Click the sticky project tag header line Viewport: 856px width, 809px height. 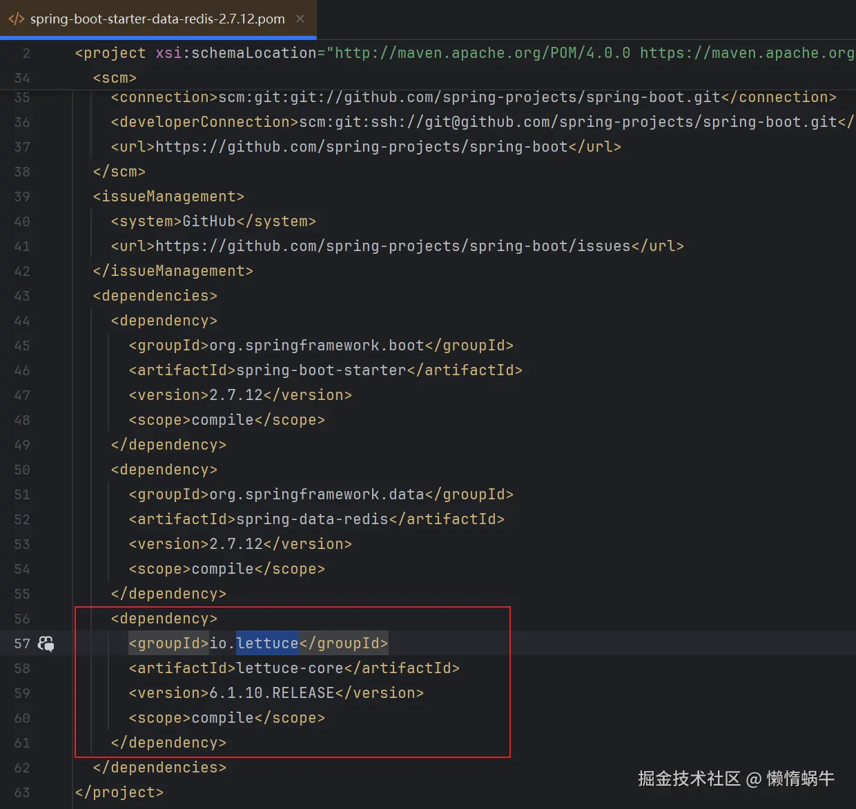pos(465,53)
